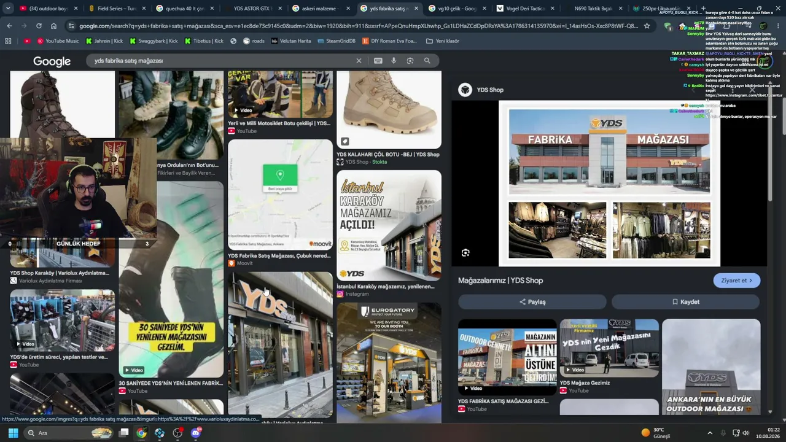Image resolution: width=786 pixels, height=442 pixels.
Task: Open the YDS Shop source logo icon
Action: coord(465,90)
